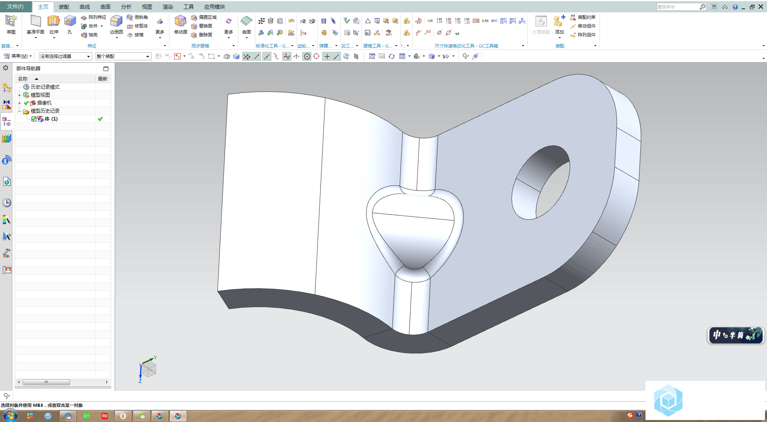Click the 阵列组件 pattern component button
The width and height of the screenshot is (767, 422).
pos(583,35)
